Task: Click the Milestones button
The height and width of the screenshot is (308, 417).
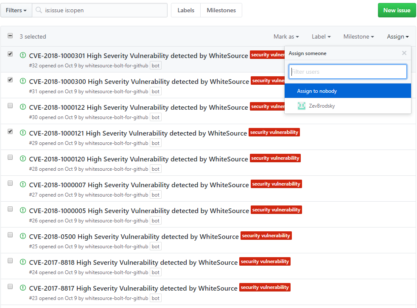Action: pos(221,10)
